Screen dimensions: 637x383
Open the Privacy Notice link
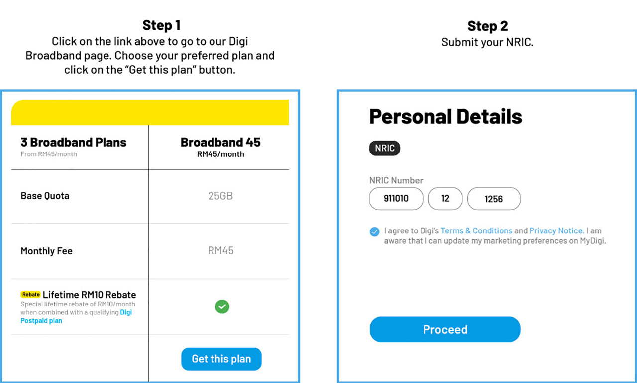point(556,230)
